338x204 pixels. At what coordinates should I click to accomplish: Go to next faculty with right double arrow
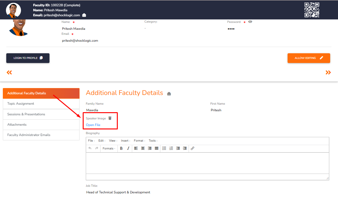click(328, 72)
